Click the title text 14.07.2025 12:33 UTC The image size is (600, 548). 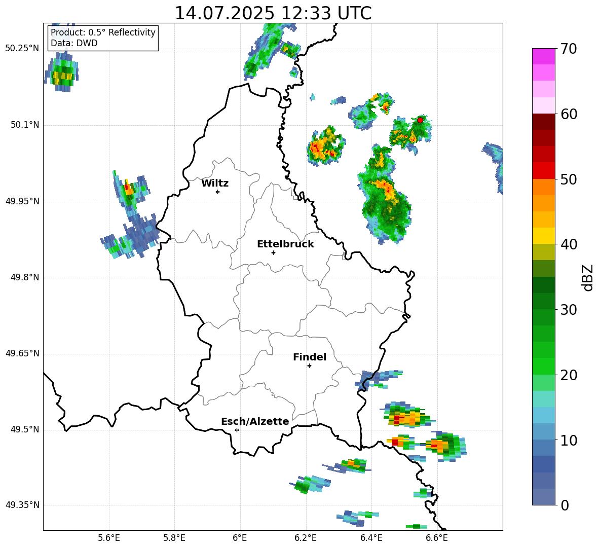(x=273, y=13)
